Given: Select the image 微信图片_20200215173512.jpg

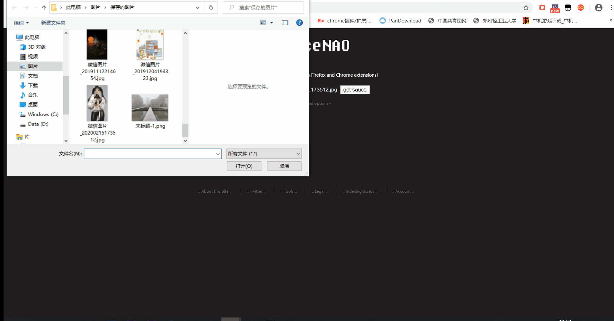Looking at the screenshot, I should point(97,114).
